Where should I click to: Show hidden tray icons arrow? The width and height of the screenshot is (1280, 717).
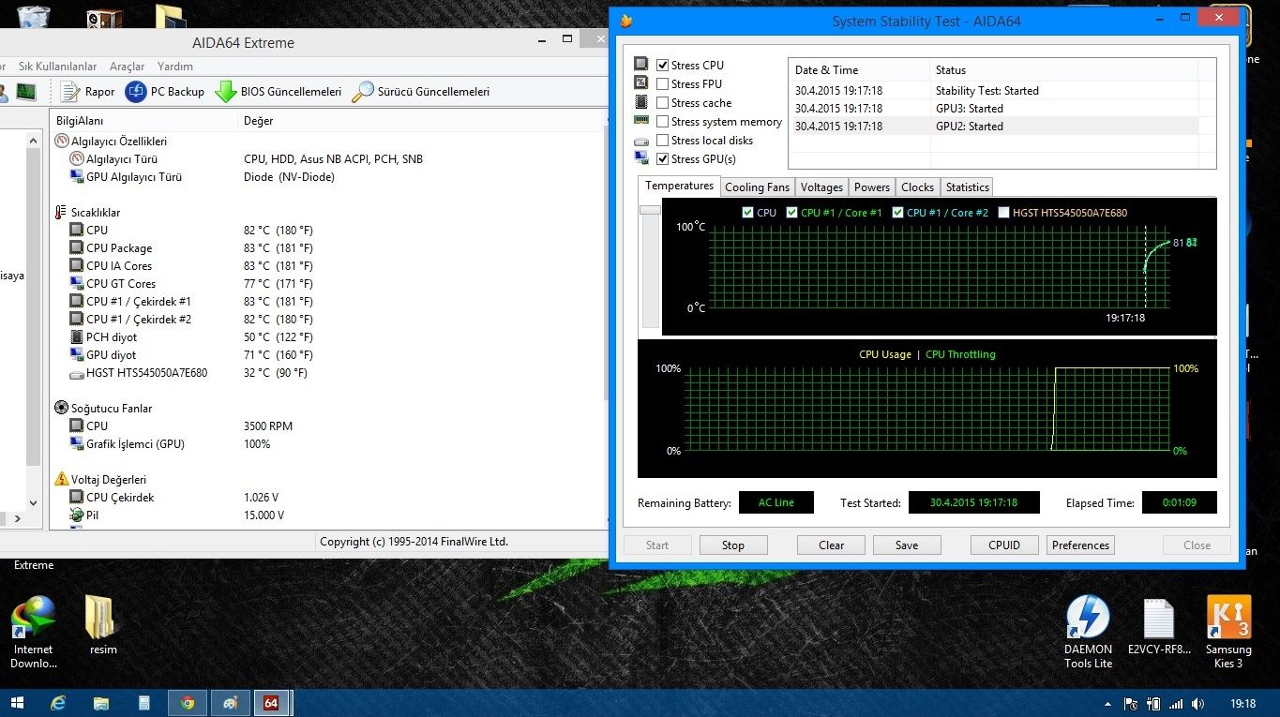click(x=1107, y=704)
